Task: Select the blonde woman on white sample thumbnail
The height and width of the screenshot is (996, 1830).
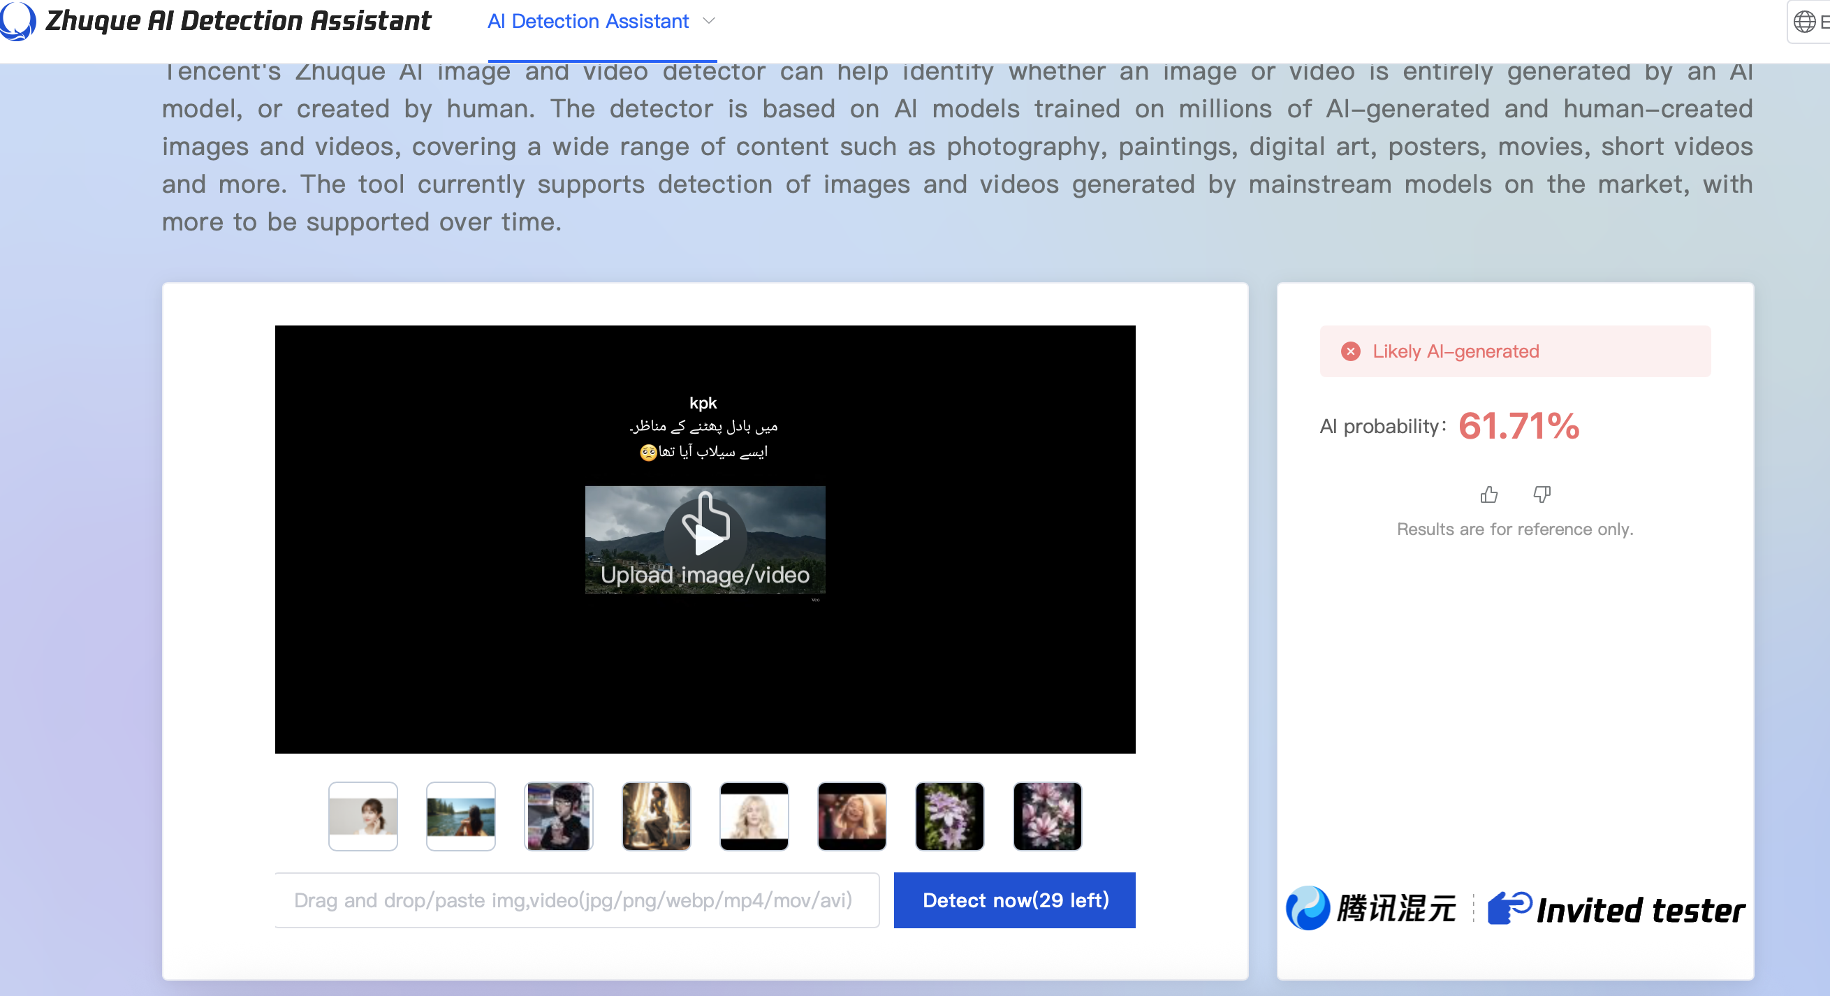Action: coord(754,816)
